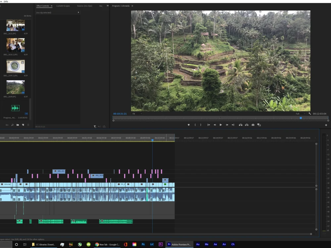Go to Out point in program monitor
Viewport: 331px width, 248px height.
point(233,125)
